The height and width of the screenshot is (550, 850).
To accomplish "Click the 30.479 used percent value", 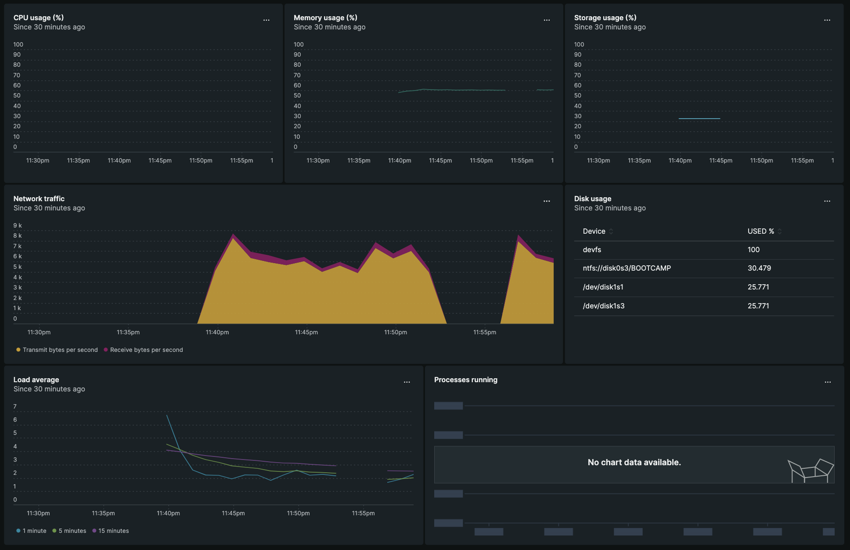I will point(759,268).
